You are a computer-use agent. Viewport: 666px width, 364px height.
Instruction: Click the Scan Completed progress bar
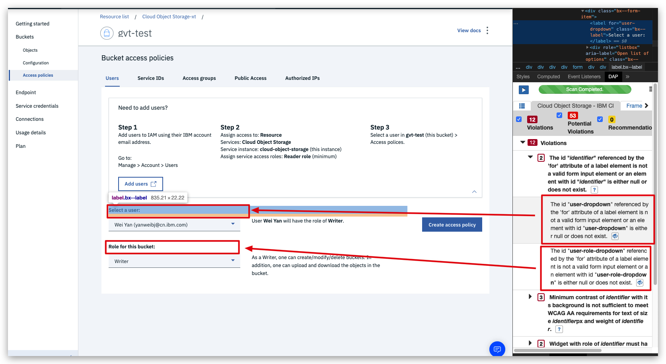coord(585,89)
